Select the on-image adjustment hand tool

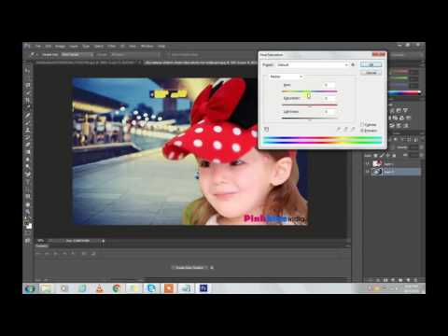click(266, 129)
